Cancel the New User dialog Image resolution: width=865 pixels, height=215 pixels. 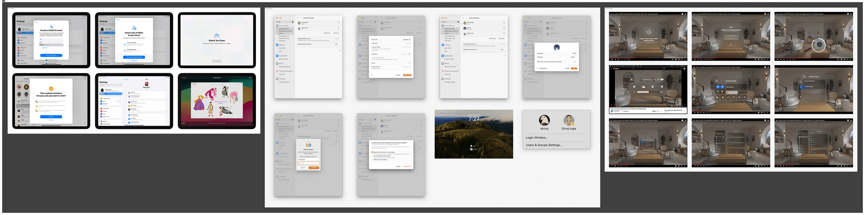click(x=398, y=75)
